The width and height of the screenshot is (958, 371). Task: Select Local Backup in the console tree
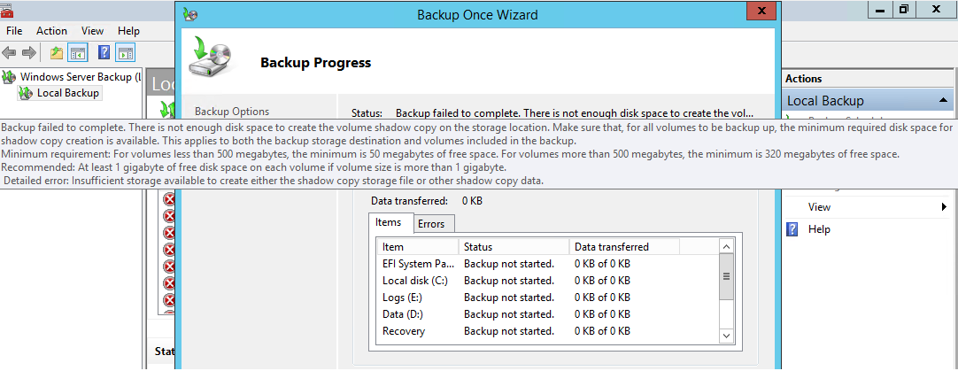(x=68, y=93)
